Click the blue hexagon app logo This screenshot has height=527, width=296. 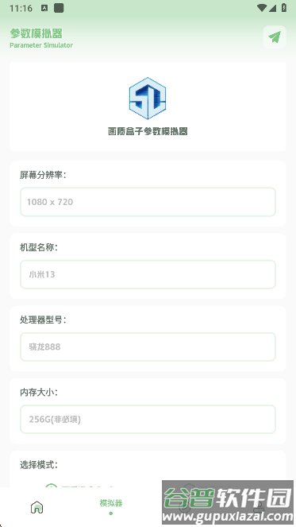tap(148, 98)
